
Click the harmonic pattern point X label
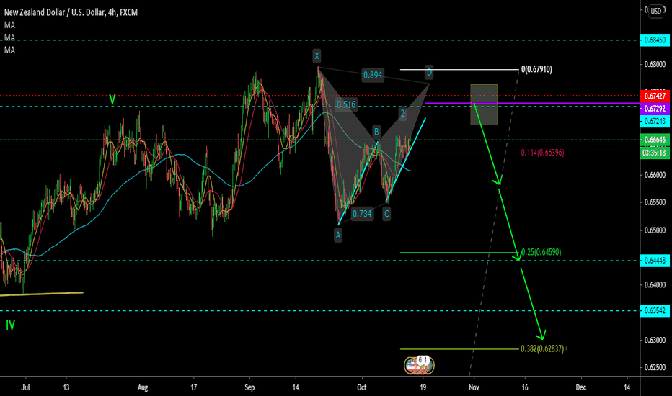pos(317,55)
